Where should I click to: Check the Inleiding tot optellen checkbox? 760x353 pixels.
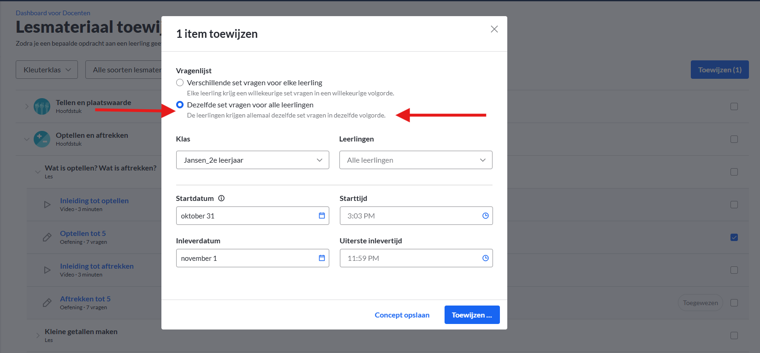[734, 205]
